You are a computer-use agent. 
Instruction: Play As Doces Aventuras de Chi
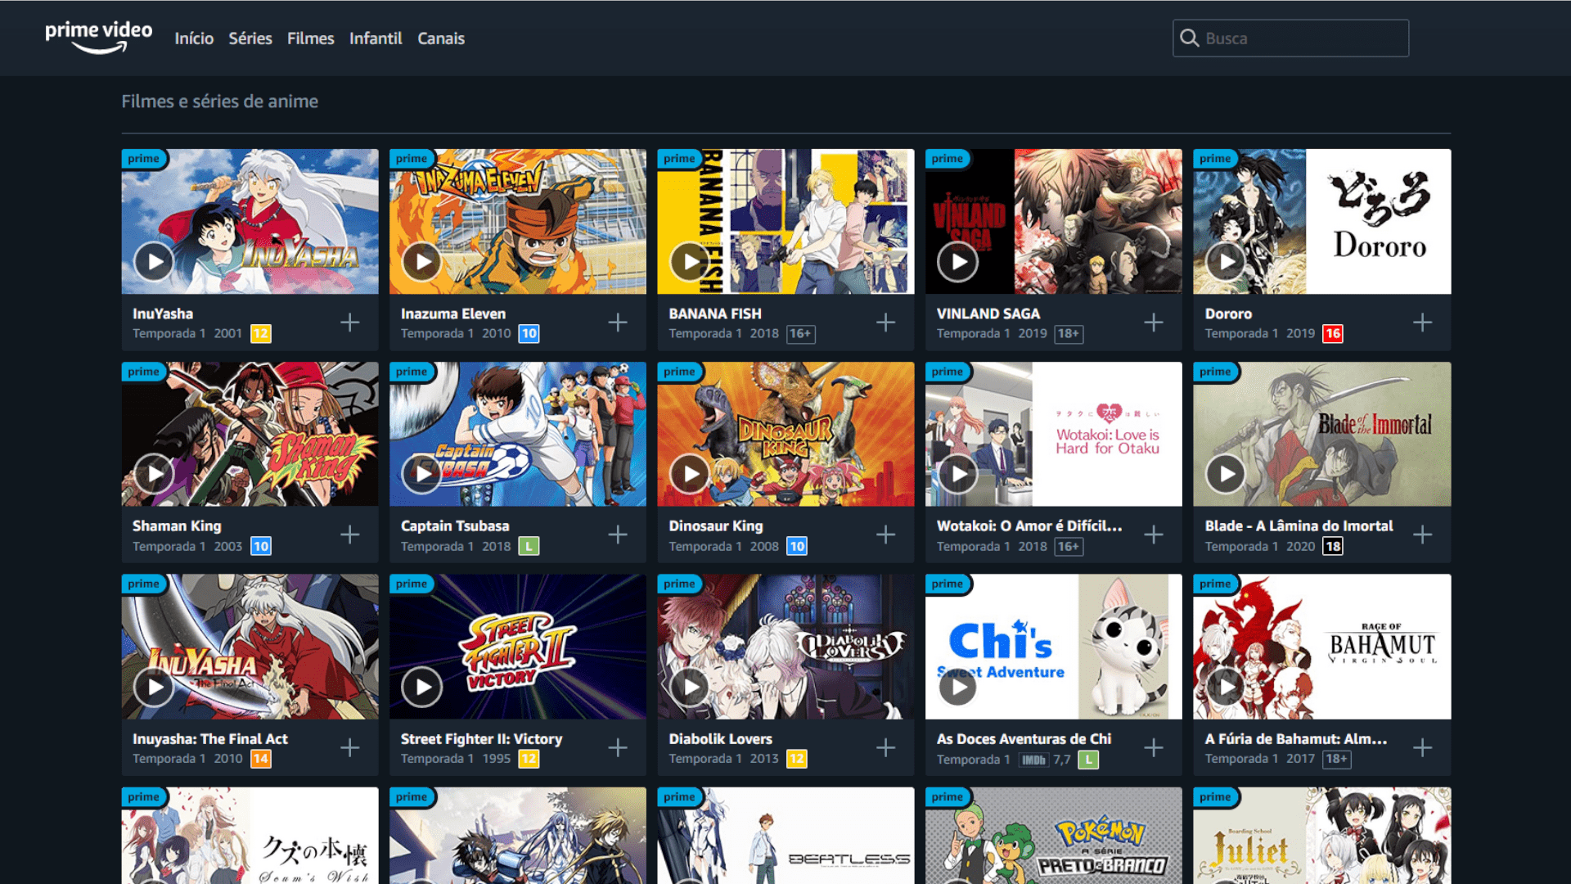958,687
